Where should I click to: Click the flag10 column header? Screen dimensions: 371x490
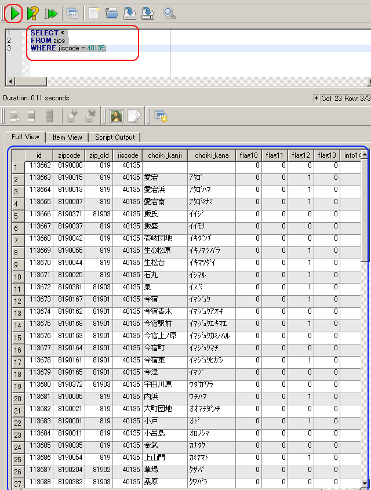coord(249,155)
